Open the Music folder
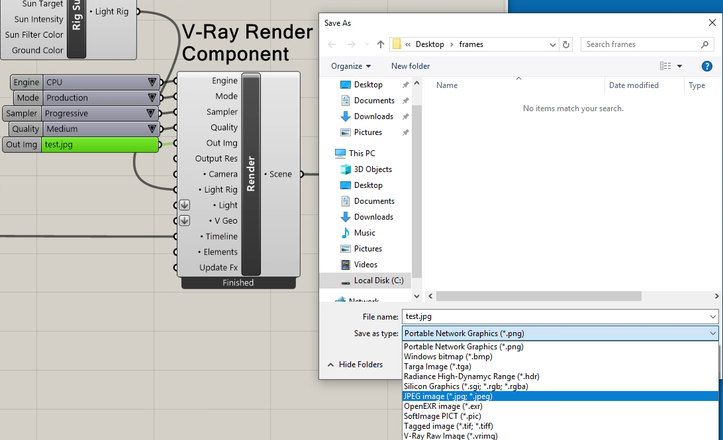Viewport: 723px width, 440px height. click(x=364, y=233)
